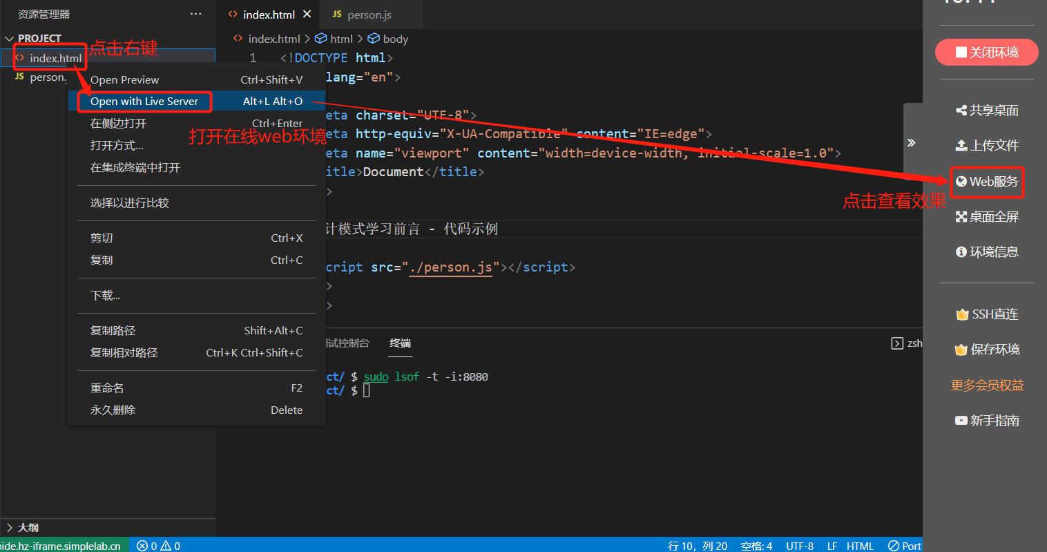Viewport: 1047px width, 552px height.
Task: Choose 重命名 from the context menu
Action: (x=197, y=388)
